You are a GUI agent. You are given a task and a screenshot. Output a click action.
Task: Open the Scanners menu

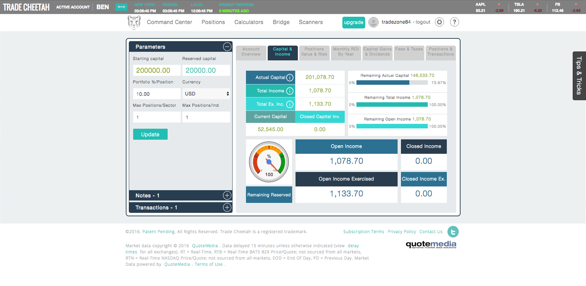(311, 22)
